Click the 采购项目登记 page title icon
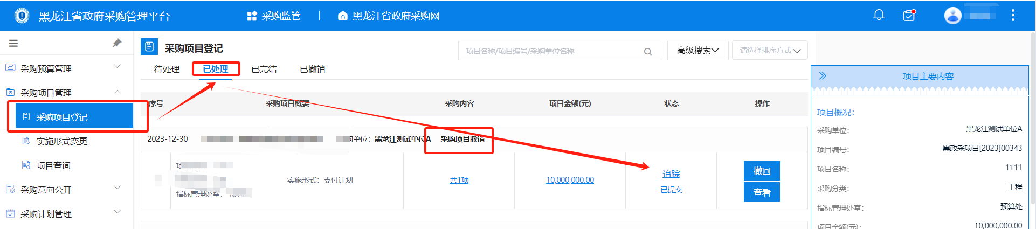This screenshot has height=229, width=1036. (149, 47)
